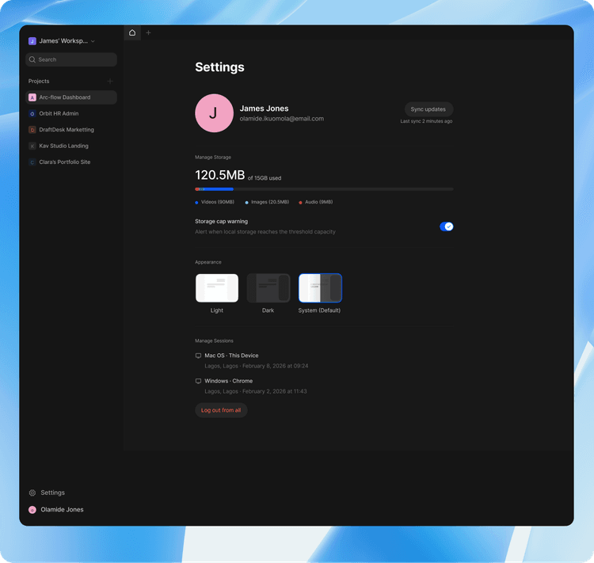Click the DraftDesk Marketting project icon
Viewport: 594px width, 563px height.
(x=32, y=130)
